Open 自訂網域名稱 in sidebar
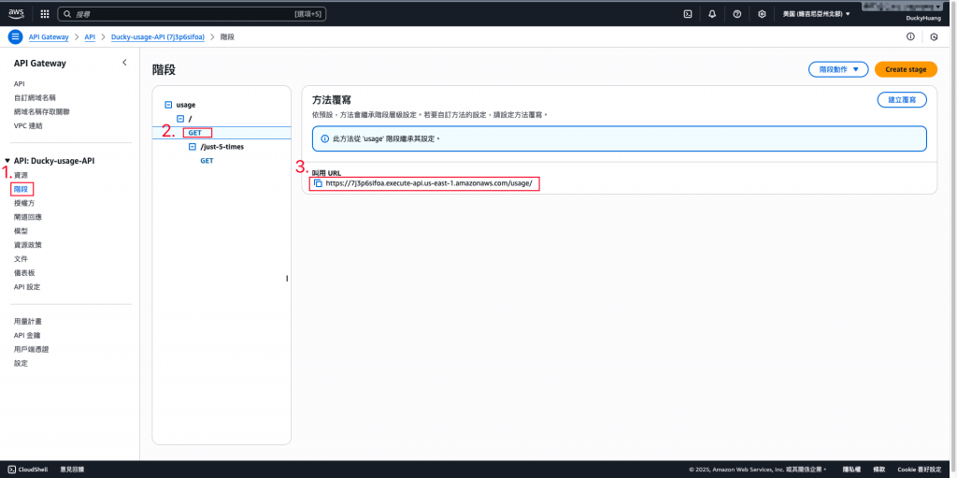The image size is (957, 478). (x=35, y=98)
